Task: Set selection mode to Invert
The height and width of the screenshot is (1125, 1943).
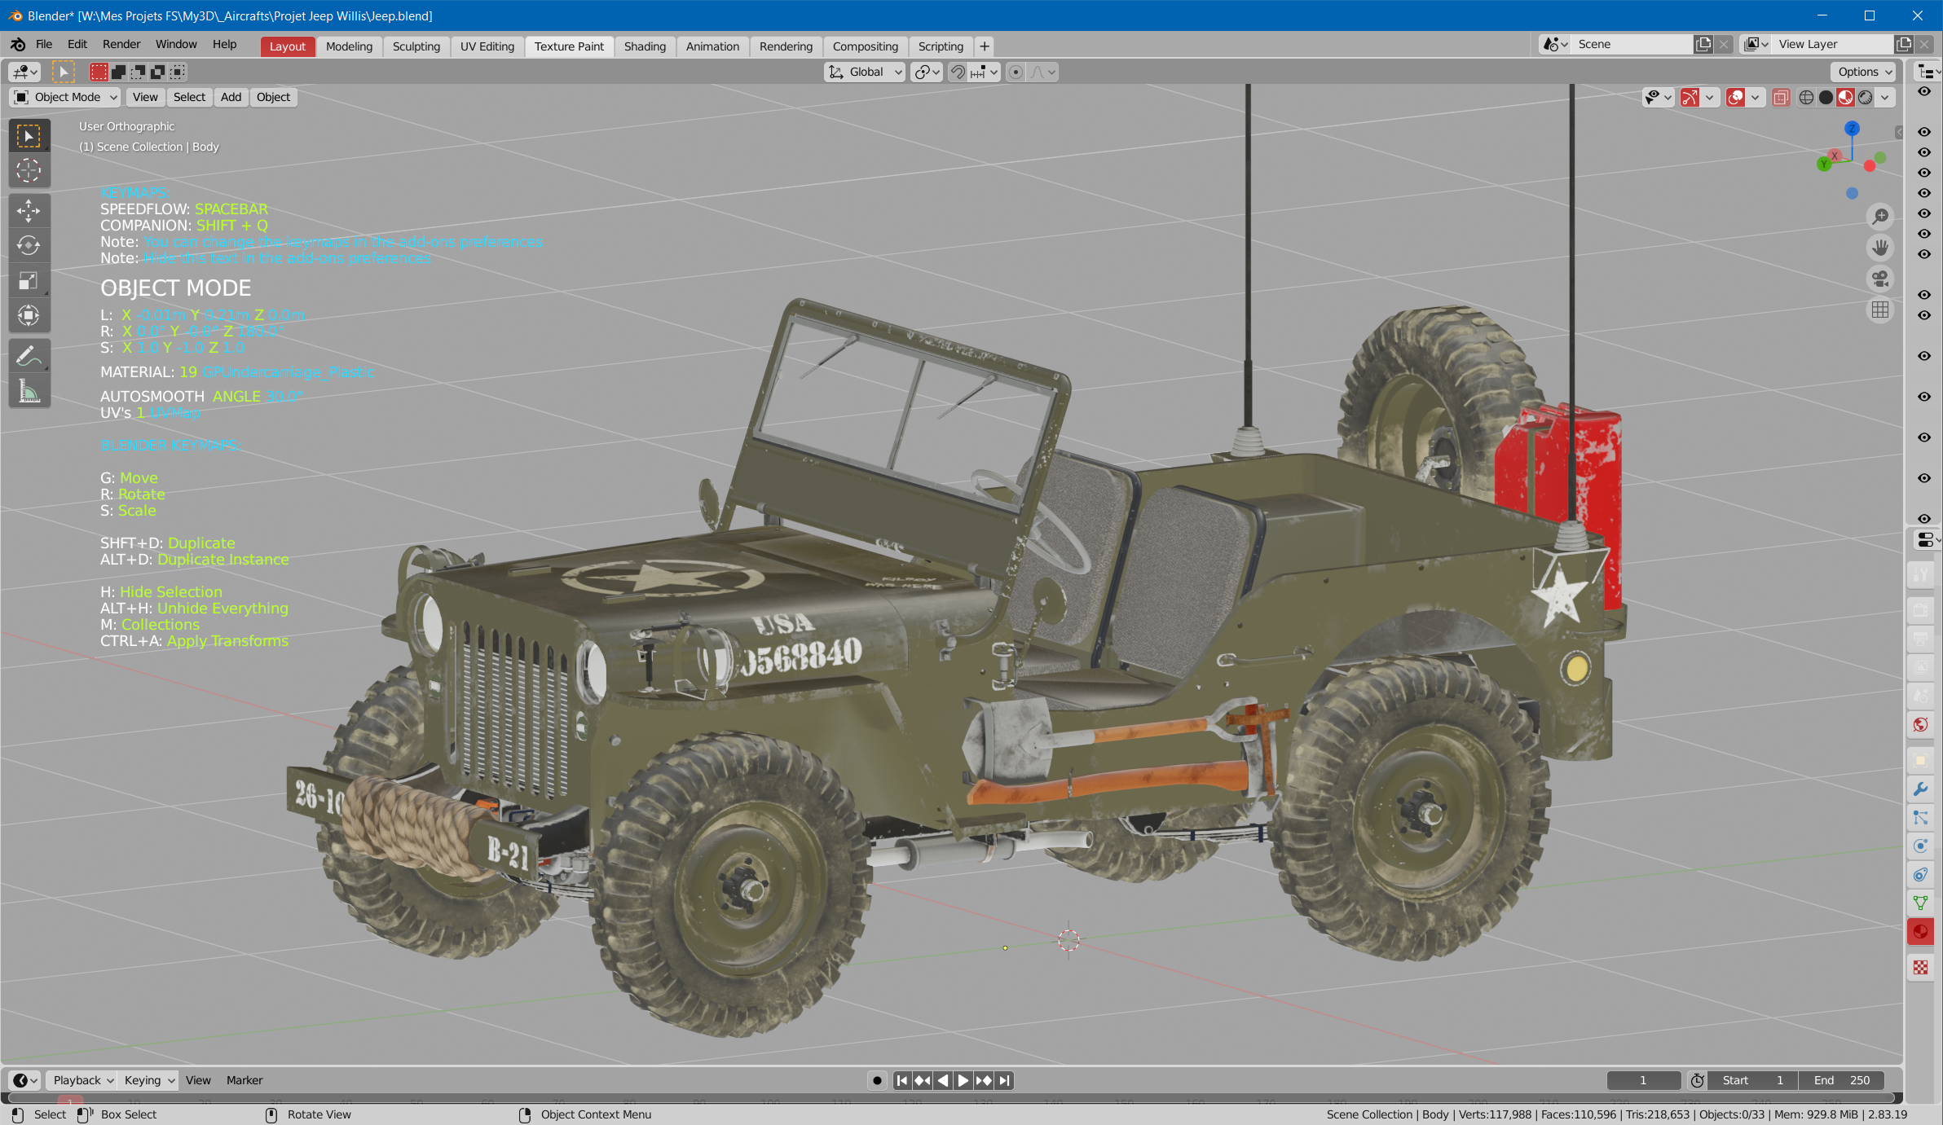Action: 158,72
